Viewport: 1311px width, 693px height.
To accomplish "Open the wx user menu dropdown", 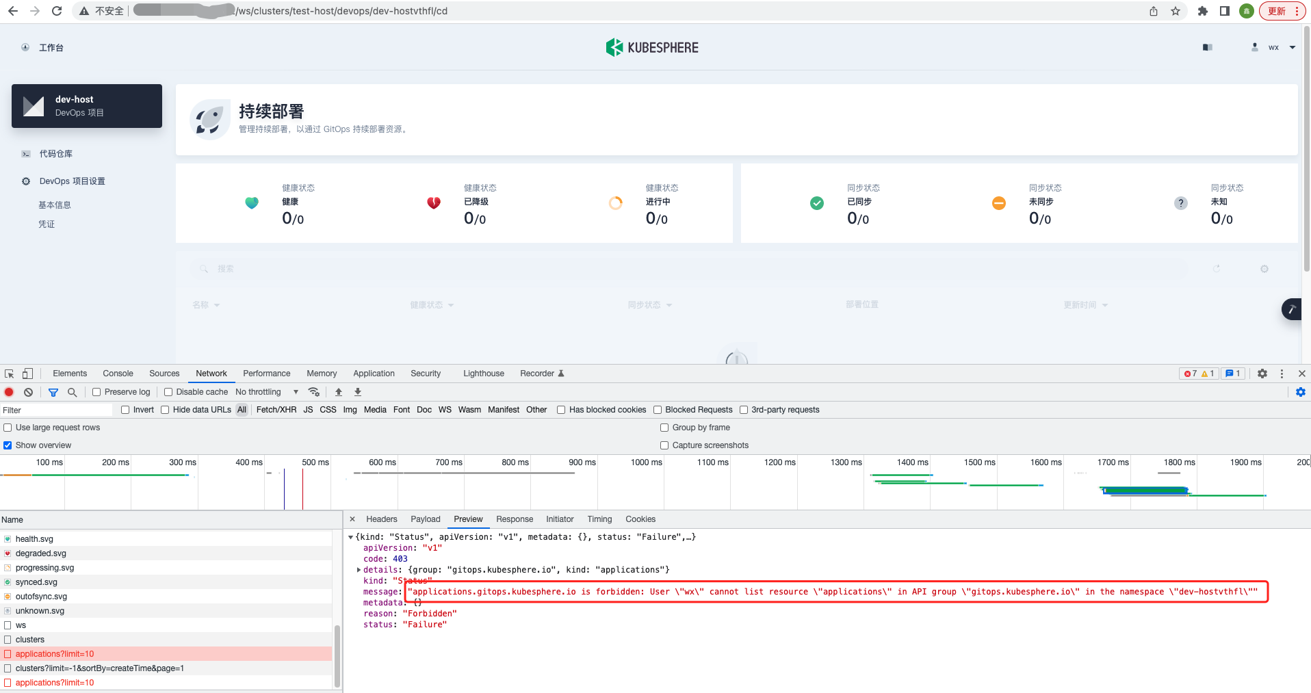I will pyautogui.click(x=1273, y=47).
